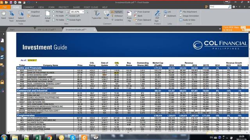Create PDF From Clipboard
Image resolution: width=250 pixels, height=140 pixels.
[143, 20]
